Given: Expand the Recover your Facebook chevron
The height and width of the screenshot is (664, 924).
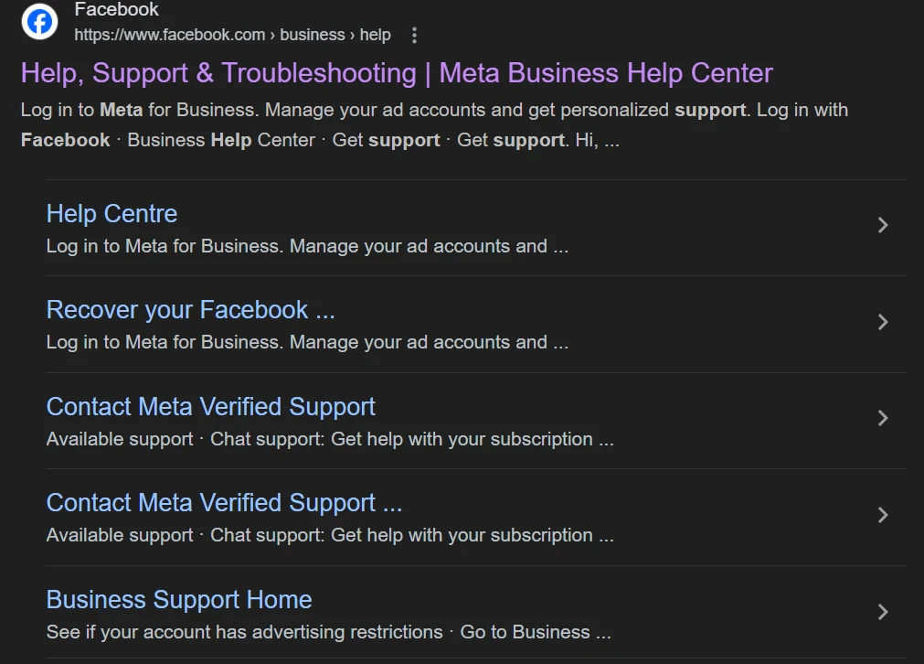Looking at the screenshot, I should point(883,322).
